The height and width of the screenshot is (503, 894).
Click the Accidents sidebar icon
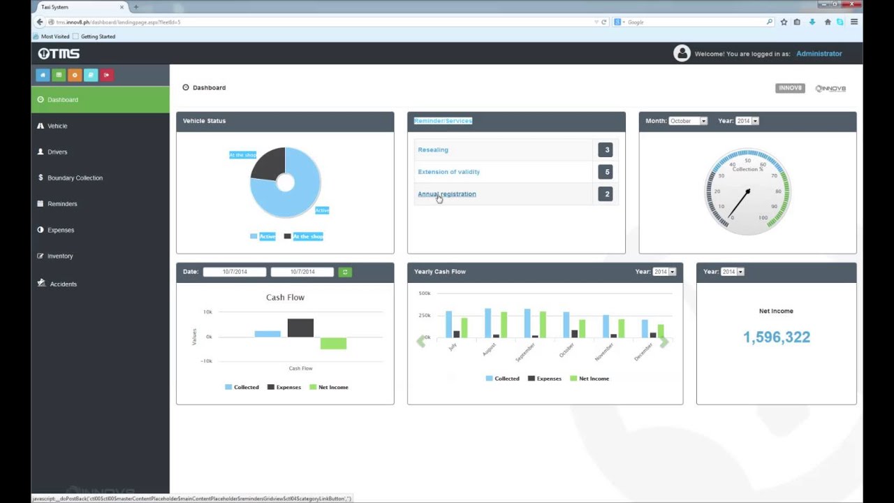tap(41, 283)
